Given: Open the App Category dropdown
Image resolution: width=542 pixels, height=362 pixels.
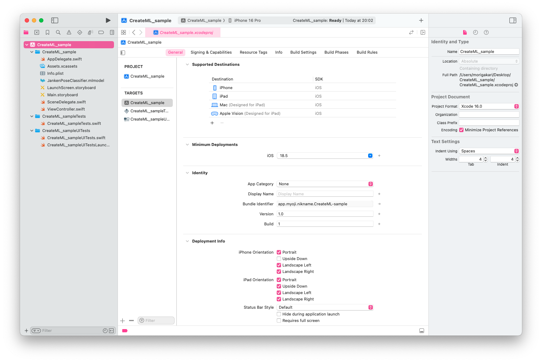Looking at the screenshot, I should 325,184.
